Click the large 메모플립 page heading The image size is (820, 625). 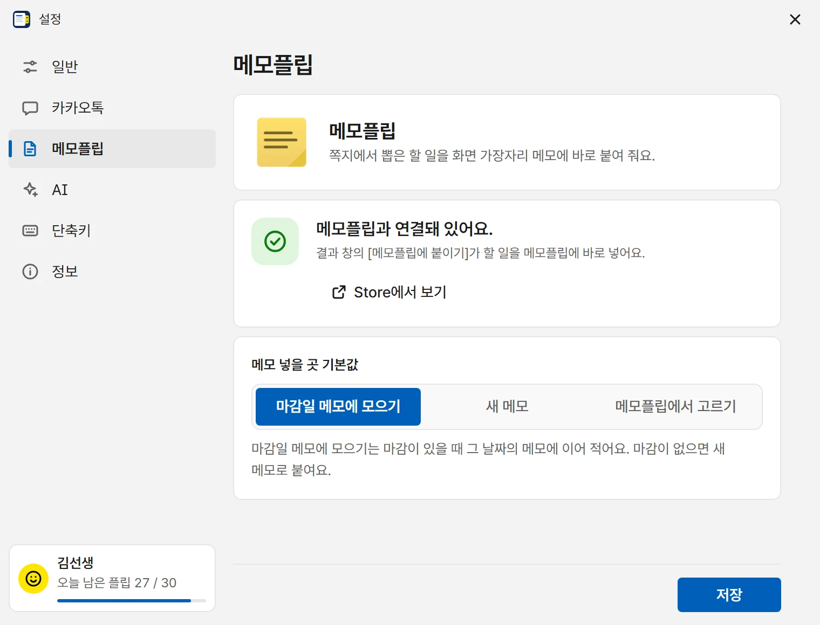(273, 65)
